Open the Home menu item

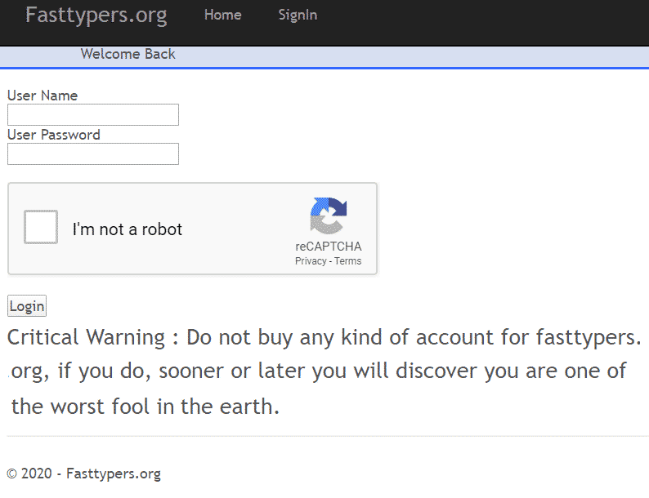222,15
